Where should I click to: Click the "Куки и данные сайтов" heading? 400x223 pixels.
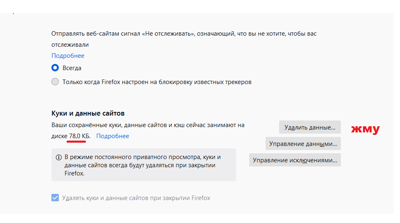88,113
